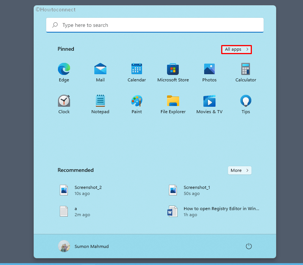Screen dimensions: 303x265
Task: Click the 'Movies & TV' label
Action: click(x=209, y=112)
